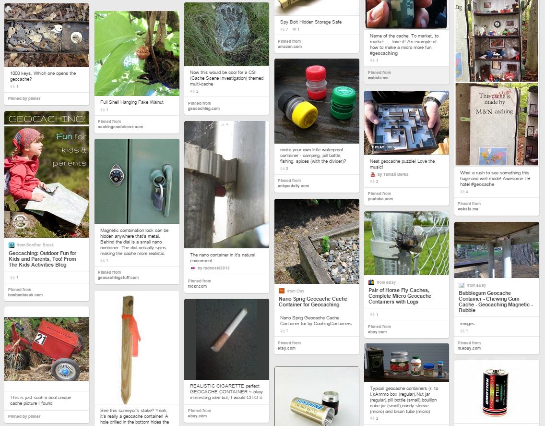Click the Etsy icon above Nano Sprig pin
Viewport: 545px width, 426px height.
point(282,291)
